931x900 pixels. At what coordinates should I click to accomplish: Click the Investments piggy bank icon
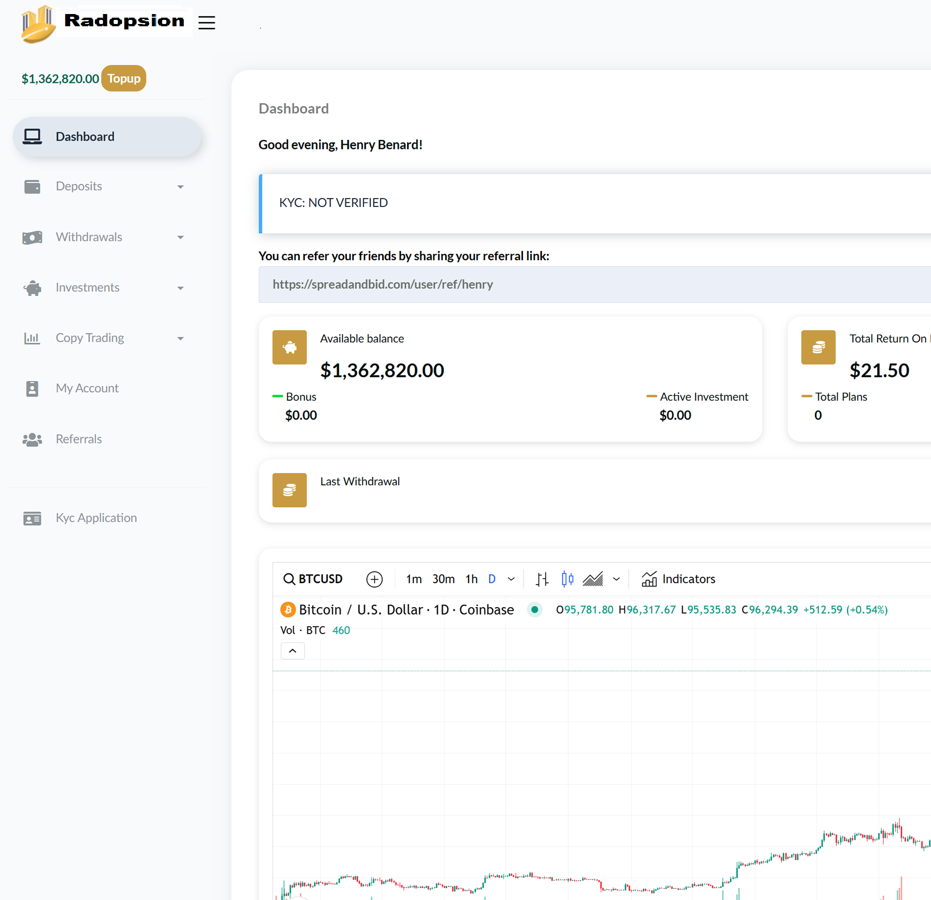pos(32,288)
